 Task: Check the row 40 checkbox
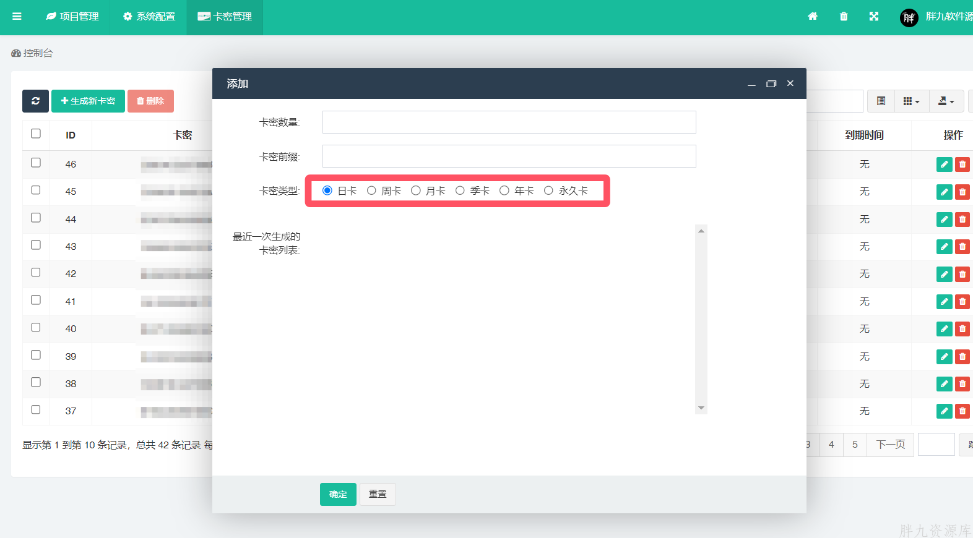[36, 327]
